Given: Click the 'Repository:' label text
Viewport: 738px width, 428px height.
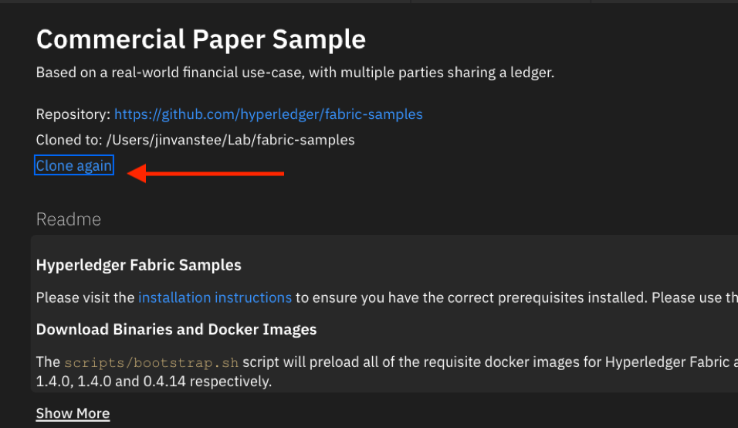Looking at the screenshot, I should [x=73, y=114].
